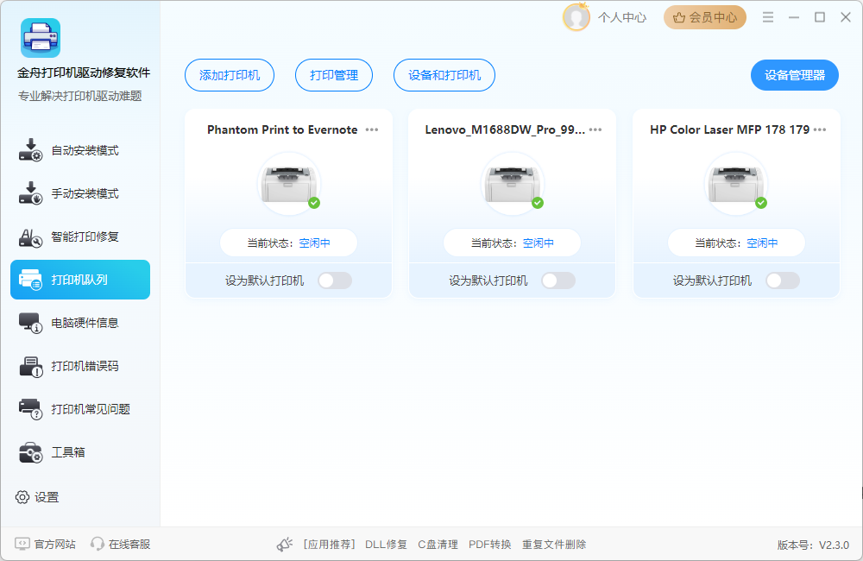This screenshot has width=863, height=561.
Task: Open more options for Phantom Print to Evernote
Action: (372, 130)
